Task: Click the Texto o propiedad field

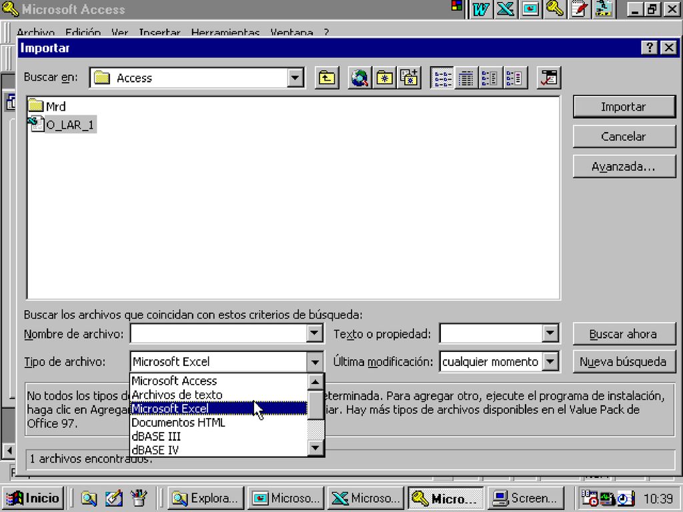Action: point(491,334)
